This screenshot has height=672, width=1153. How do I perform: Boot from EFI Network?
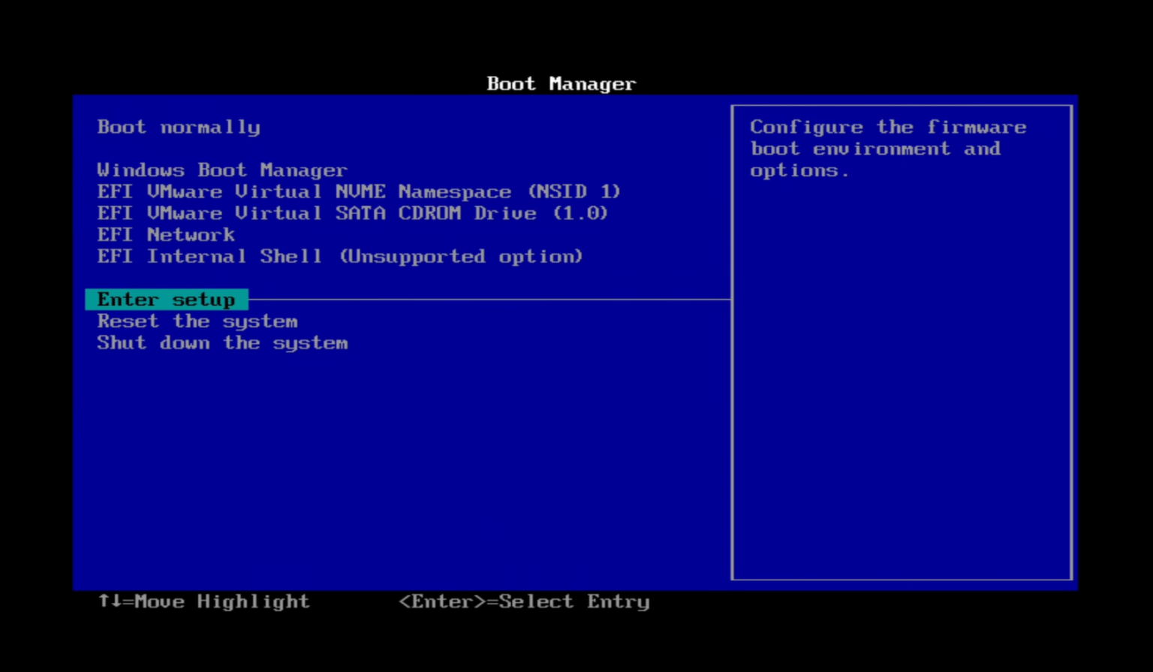point(165,234)
